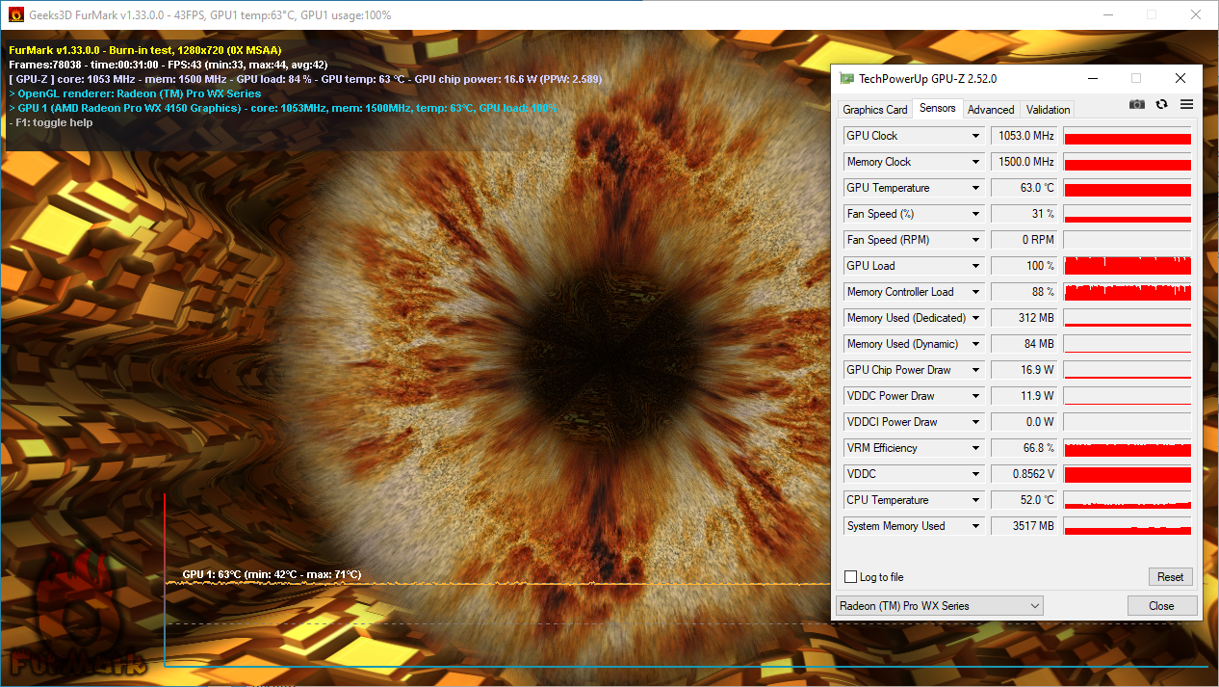
Task: Expand the GPU Load sensor dropdown
Action: point(975,266)
